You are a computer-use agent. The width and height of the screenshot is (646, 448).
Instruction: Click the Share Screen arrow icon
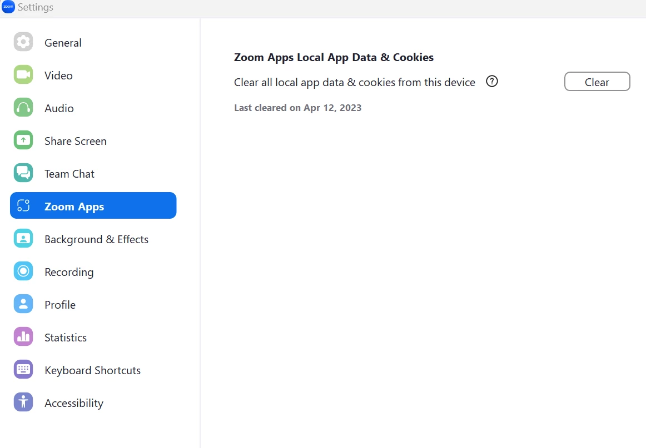click(x=23, y=140)
